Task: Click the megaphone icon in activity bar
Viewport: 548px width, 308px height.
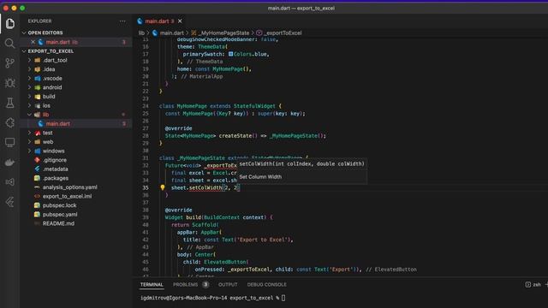Action: (9, 182)
